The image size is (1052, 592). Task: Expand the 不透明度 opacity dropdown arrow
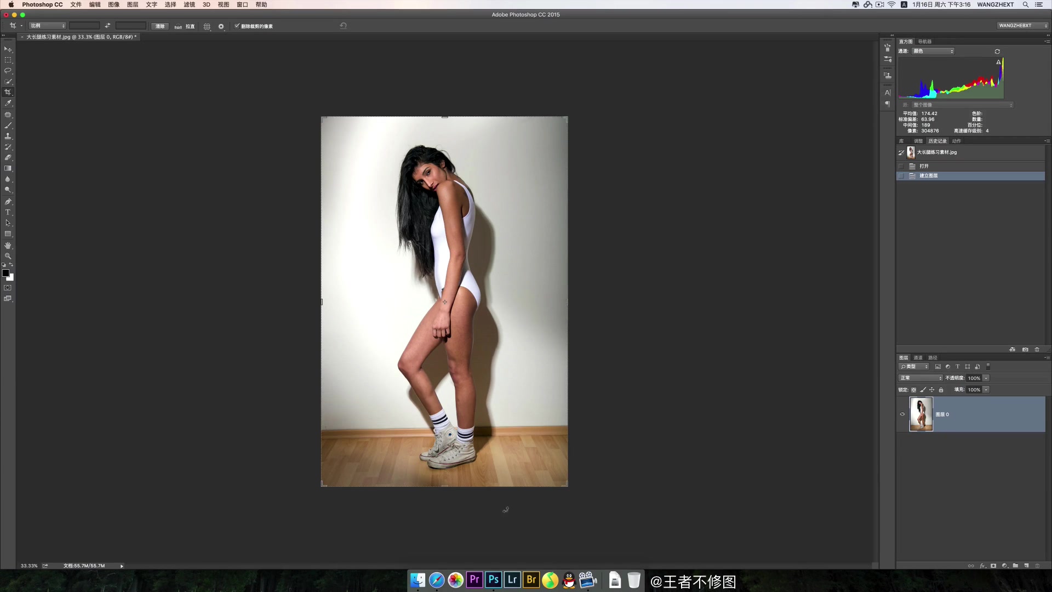pyautogui.click(x=986, y=378)
